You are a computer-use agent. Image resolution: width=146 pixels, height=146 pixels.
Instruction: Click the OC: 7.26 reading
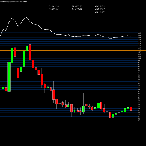pos(100,6)
